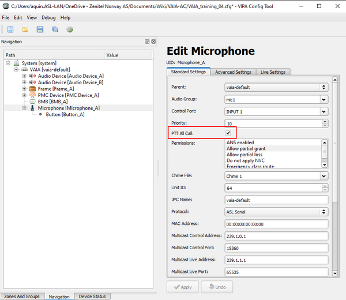Collapse the System [system] tree node

pyautogui.click(x=9, y=63)
